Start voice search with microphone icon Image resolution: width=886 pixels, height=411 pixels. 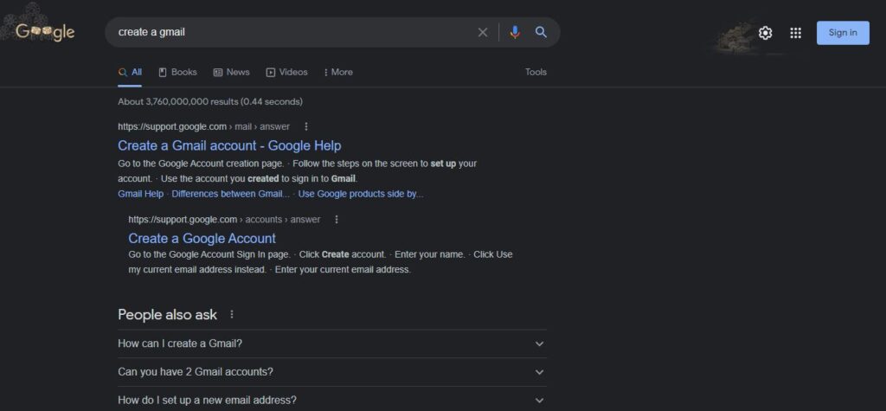coord(514,33)
